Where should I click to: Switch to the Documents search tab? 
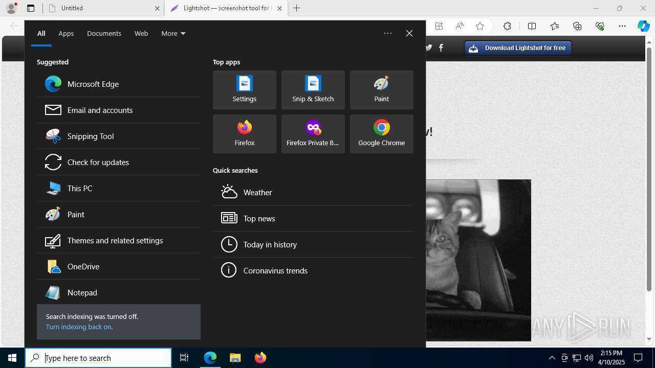coord(104,33)
